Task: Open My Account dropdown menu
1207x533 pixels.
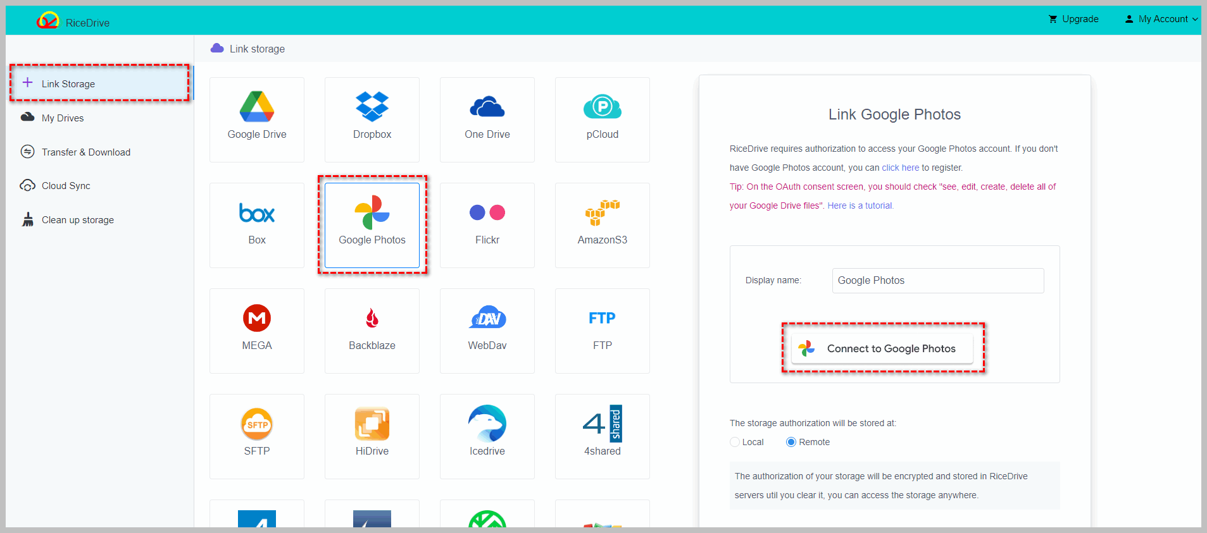Action: coord(1161,19)
